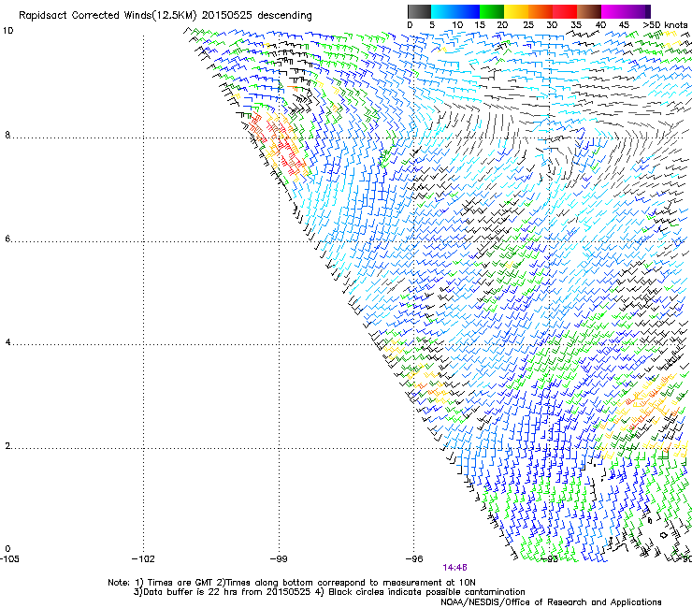Click the '>50 knots' legend label
This screenshot has height=608, width=692.
[665, 25]
